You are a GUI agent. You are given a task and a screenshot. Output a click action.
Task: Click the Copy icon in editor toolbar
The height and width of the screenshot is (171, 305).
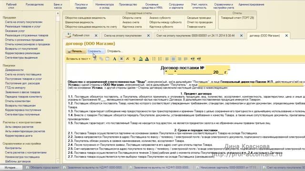(x=101, y=59)
